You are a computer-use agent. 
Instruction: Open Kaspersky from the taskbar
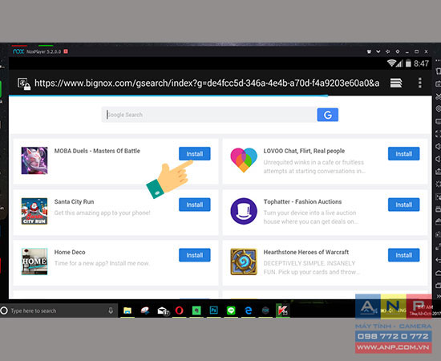pyautogui.click(x=283, y=310)
